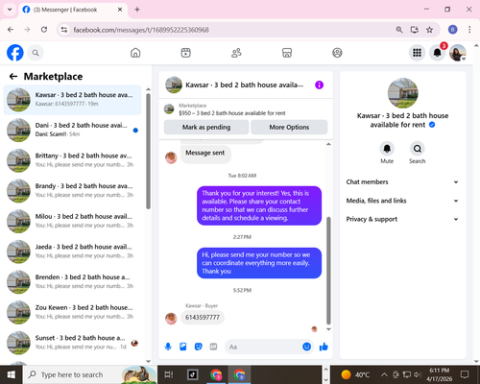
Task: Open the Windows notification center icon
Action: pyautogui.click(x=465, y=374)
